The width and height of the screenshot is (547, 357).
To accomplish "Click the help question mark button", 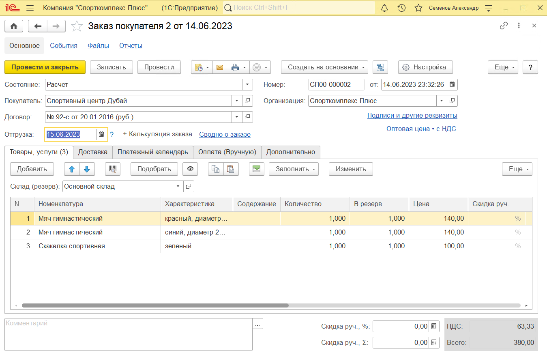I will (x=530, y=67).
